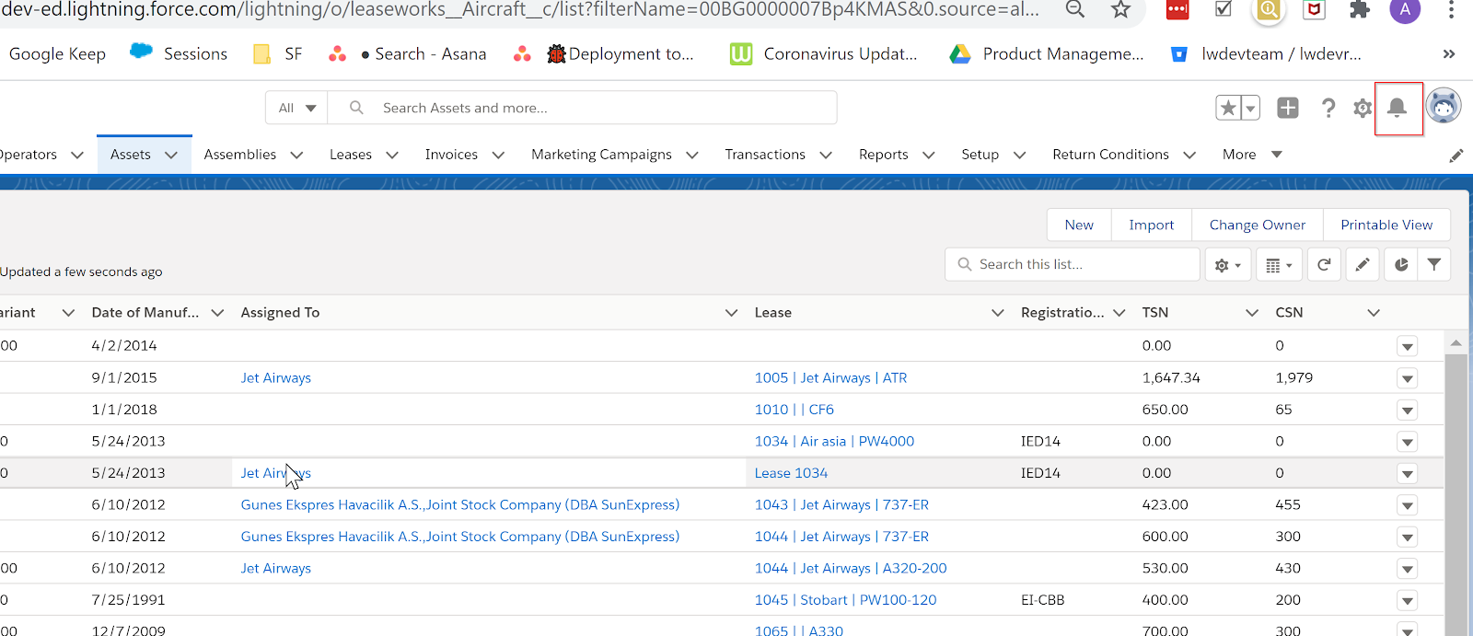
Task: Open the notifications bell
Action: pyautogui.click(x=1397, y=108)
